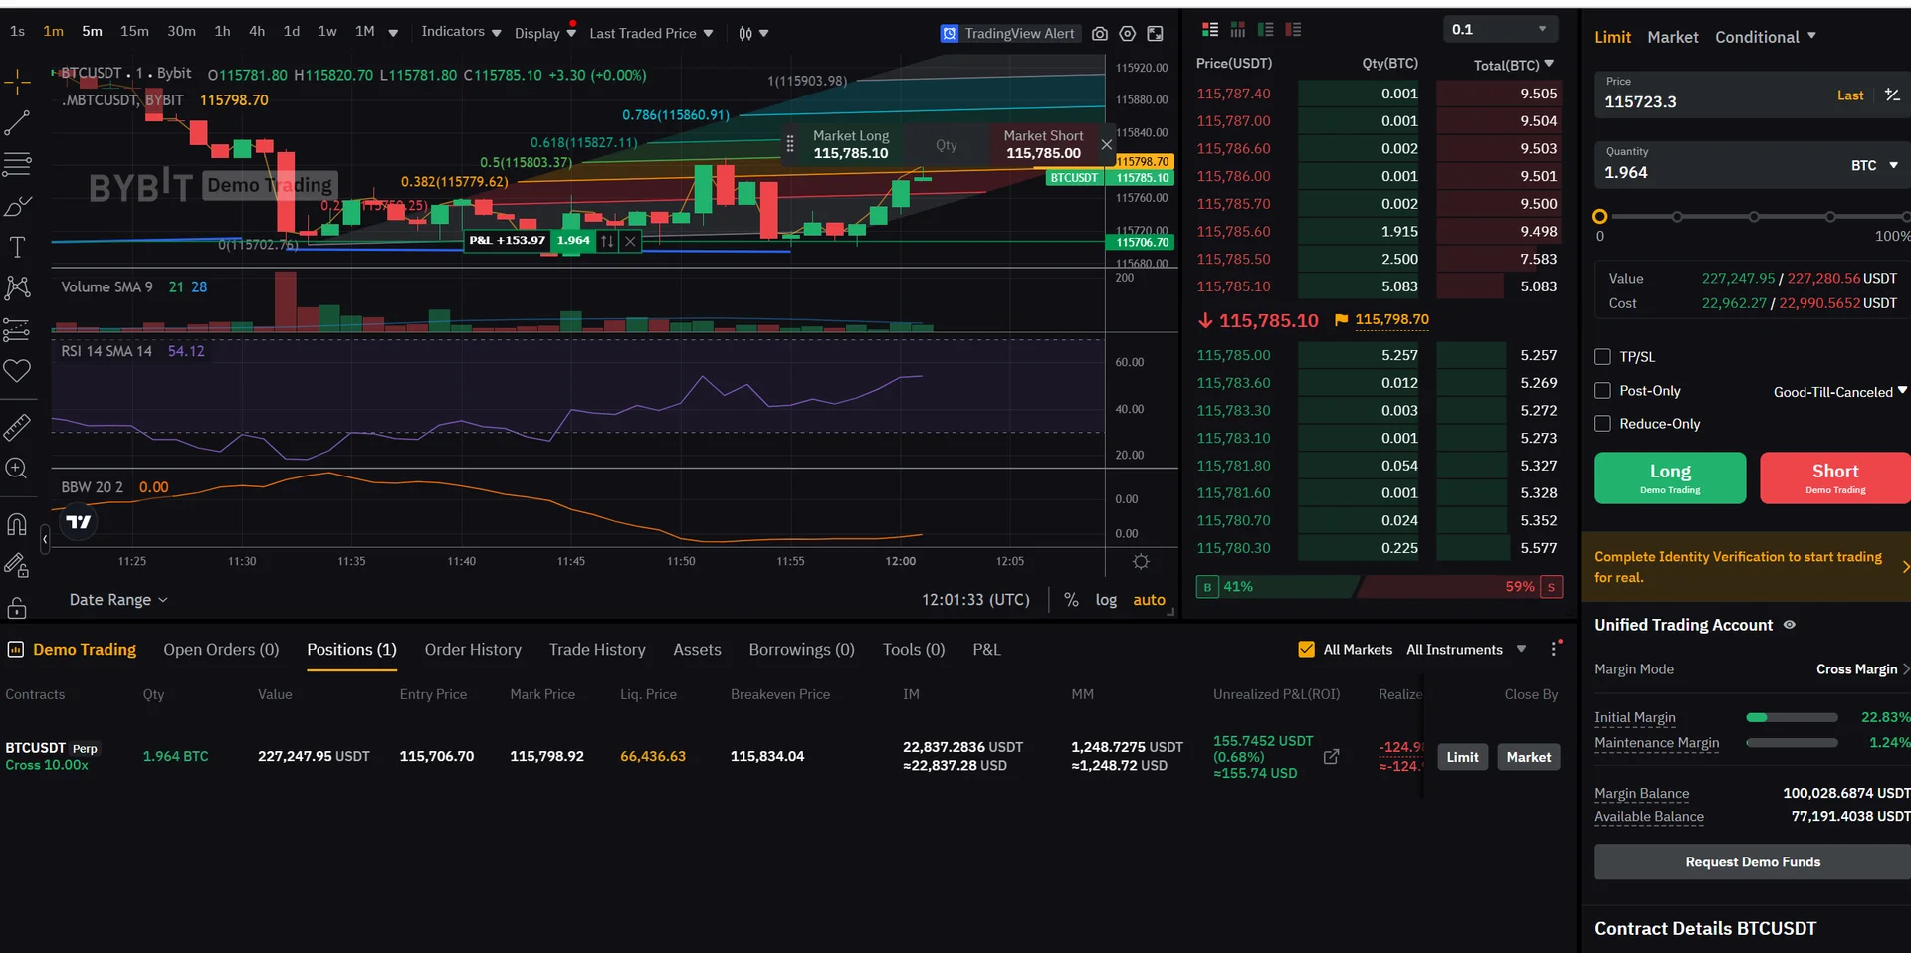This screenshot has height=953, width=1911.
Task: Enable the TP/SL checkbox
Action: [x=1602, y=357]
